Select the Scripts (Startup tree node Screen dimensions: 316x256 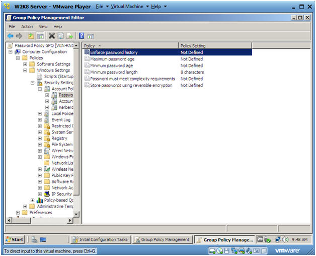click(x=59, y=77)
